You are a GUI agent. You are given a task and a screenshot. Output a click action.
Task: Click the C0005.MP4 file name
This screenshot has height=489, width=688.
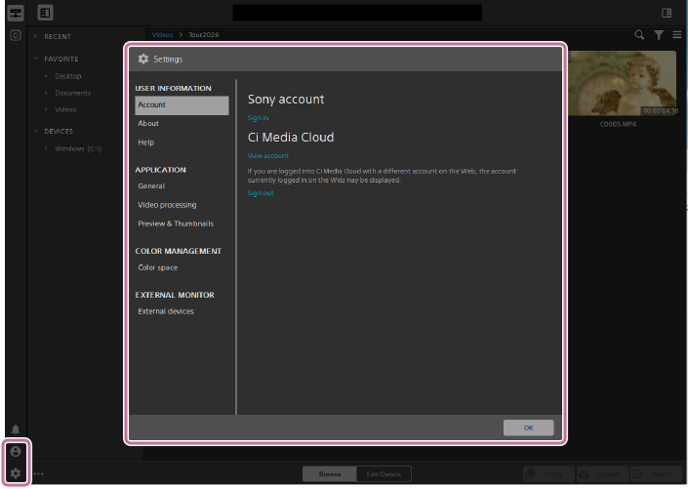point(618,124)
